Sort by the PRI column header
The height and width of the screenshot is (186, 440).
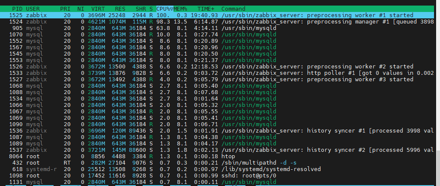[x=65, y=9]
